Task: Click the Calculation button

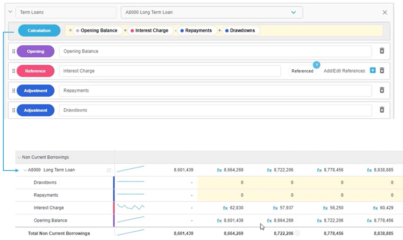Action: pos(39,31)
